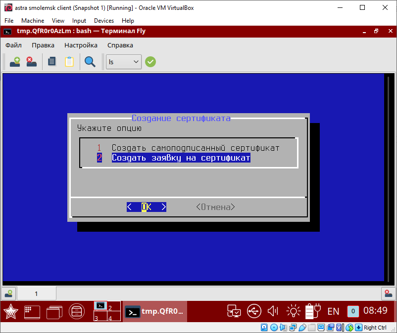Click the Отмена button in dialog
The height and width of the screenshot is (333, 397).
tap(215, 207)
